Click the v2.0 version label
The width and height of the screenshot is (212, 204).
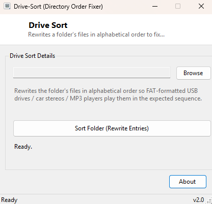pos(198,200)
